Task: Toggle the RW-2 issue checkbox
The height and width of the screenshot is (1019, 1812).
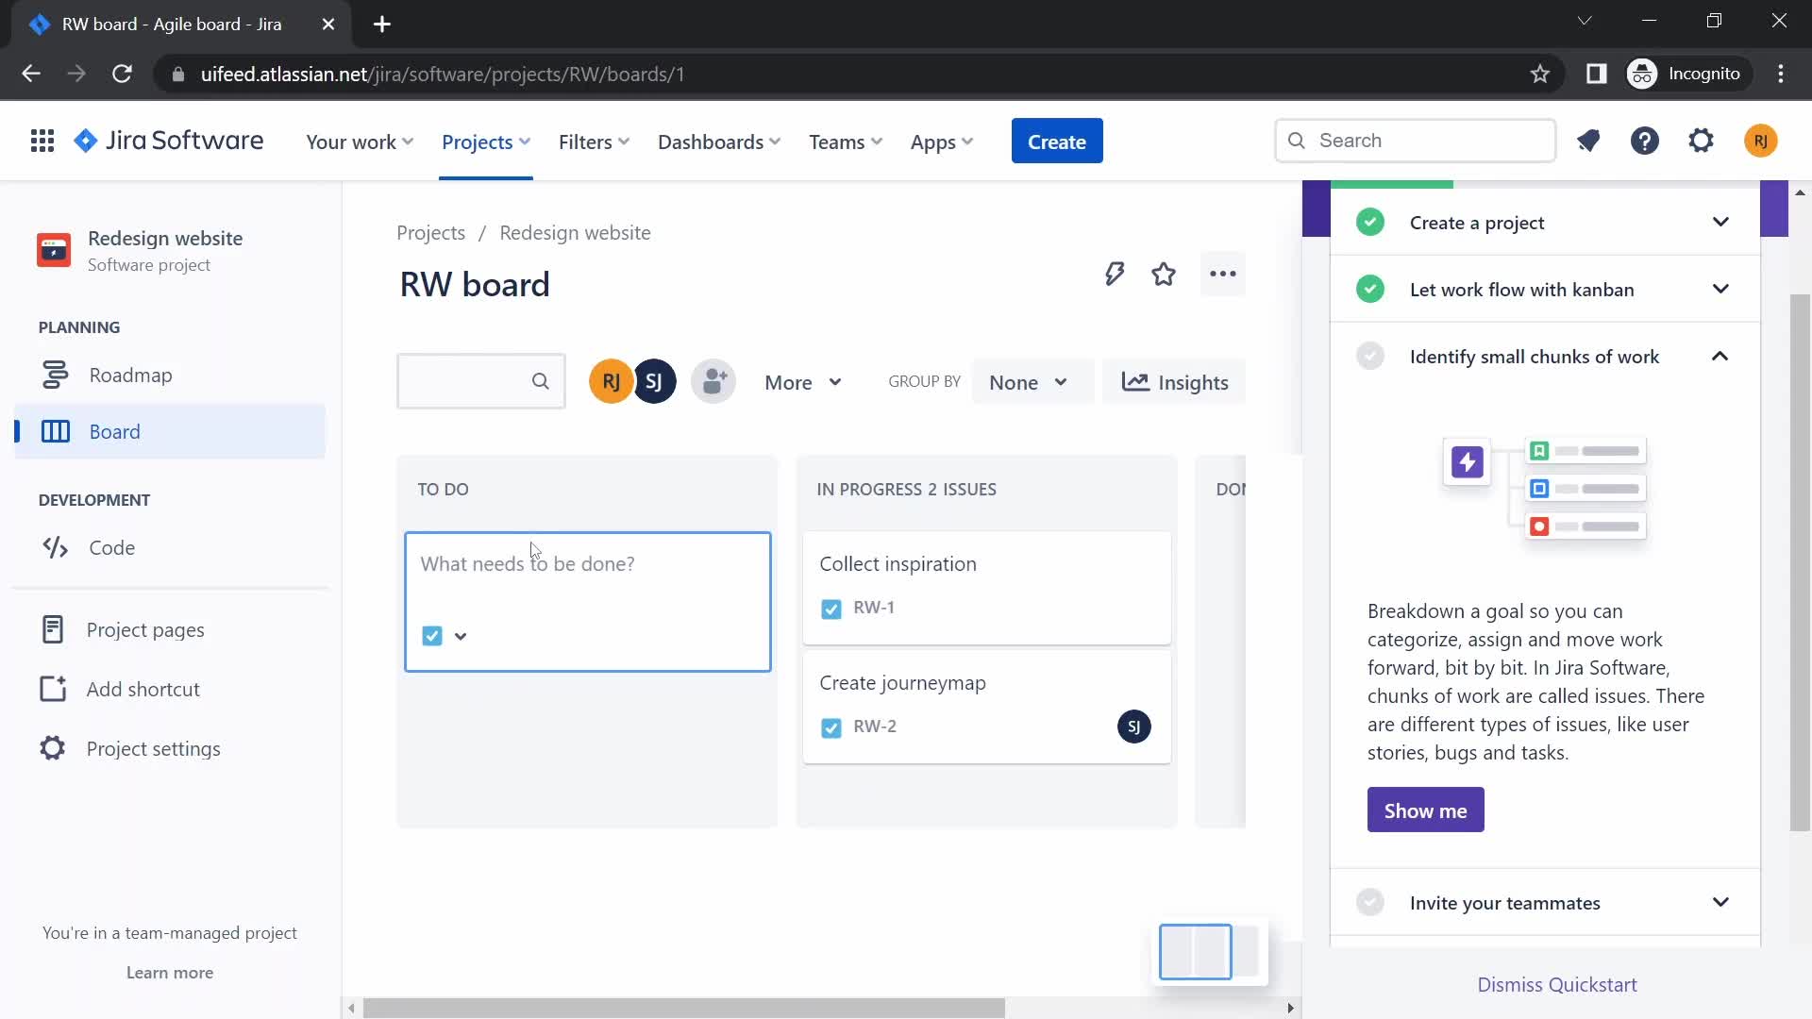Action: point(830,727)
